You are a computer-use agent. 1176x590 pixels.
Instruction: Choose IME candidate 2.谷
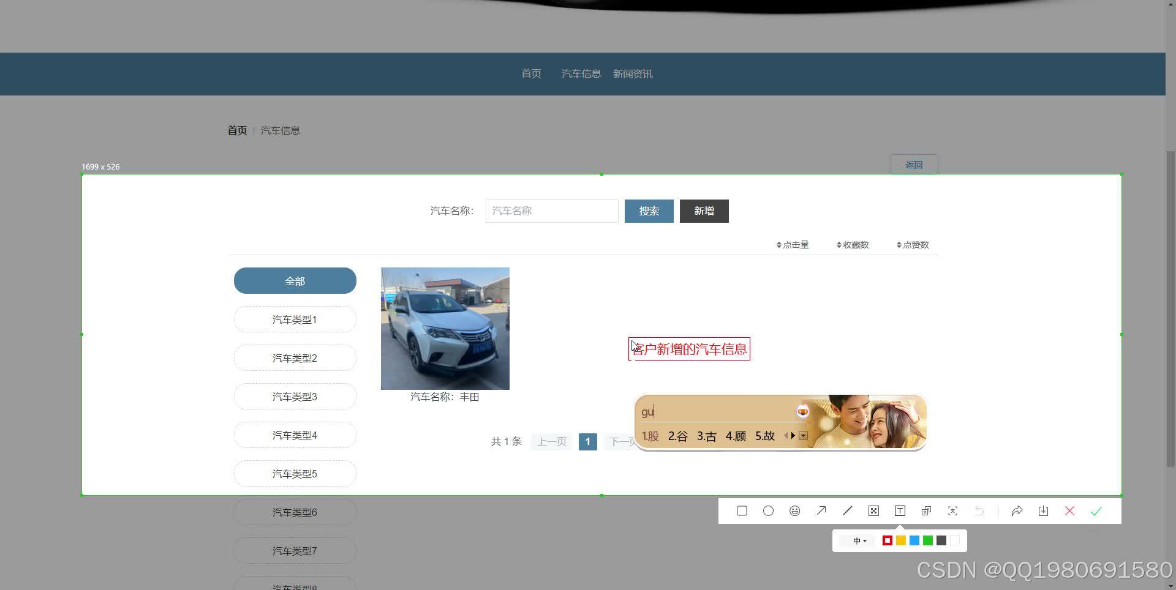point(677,436)
